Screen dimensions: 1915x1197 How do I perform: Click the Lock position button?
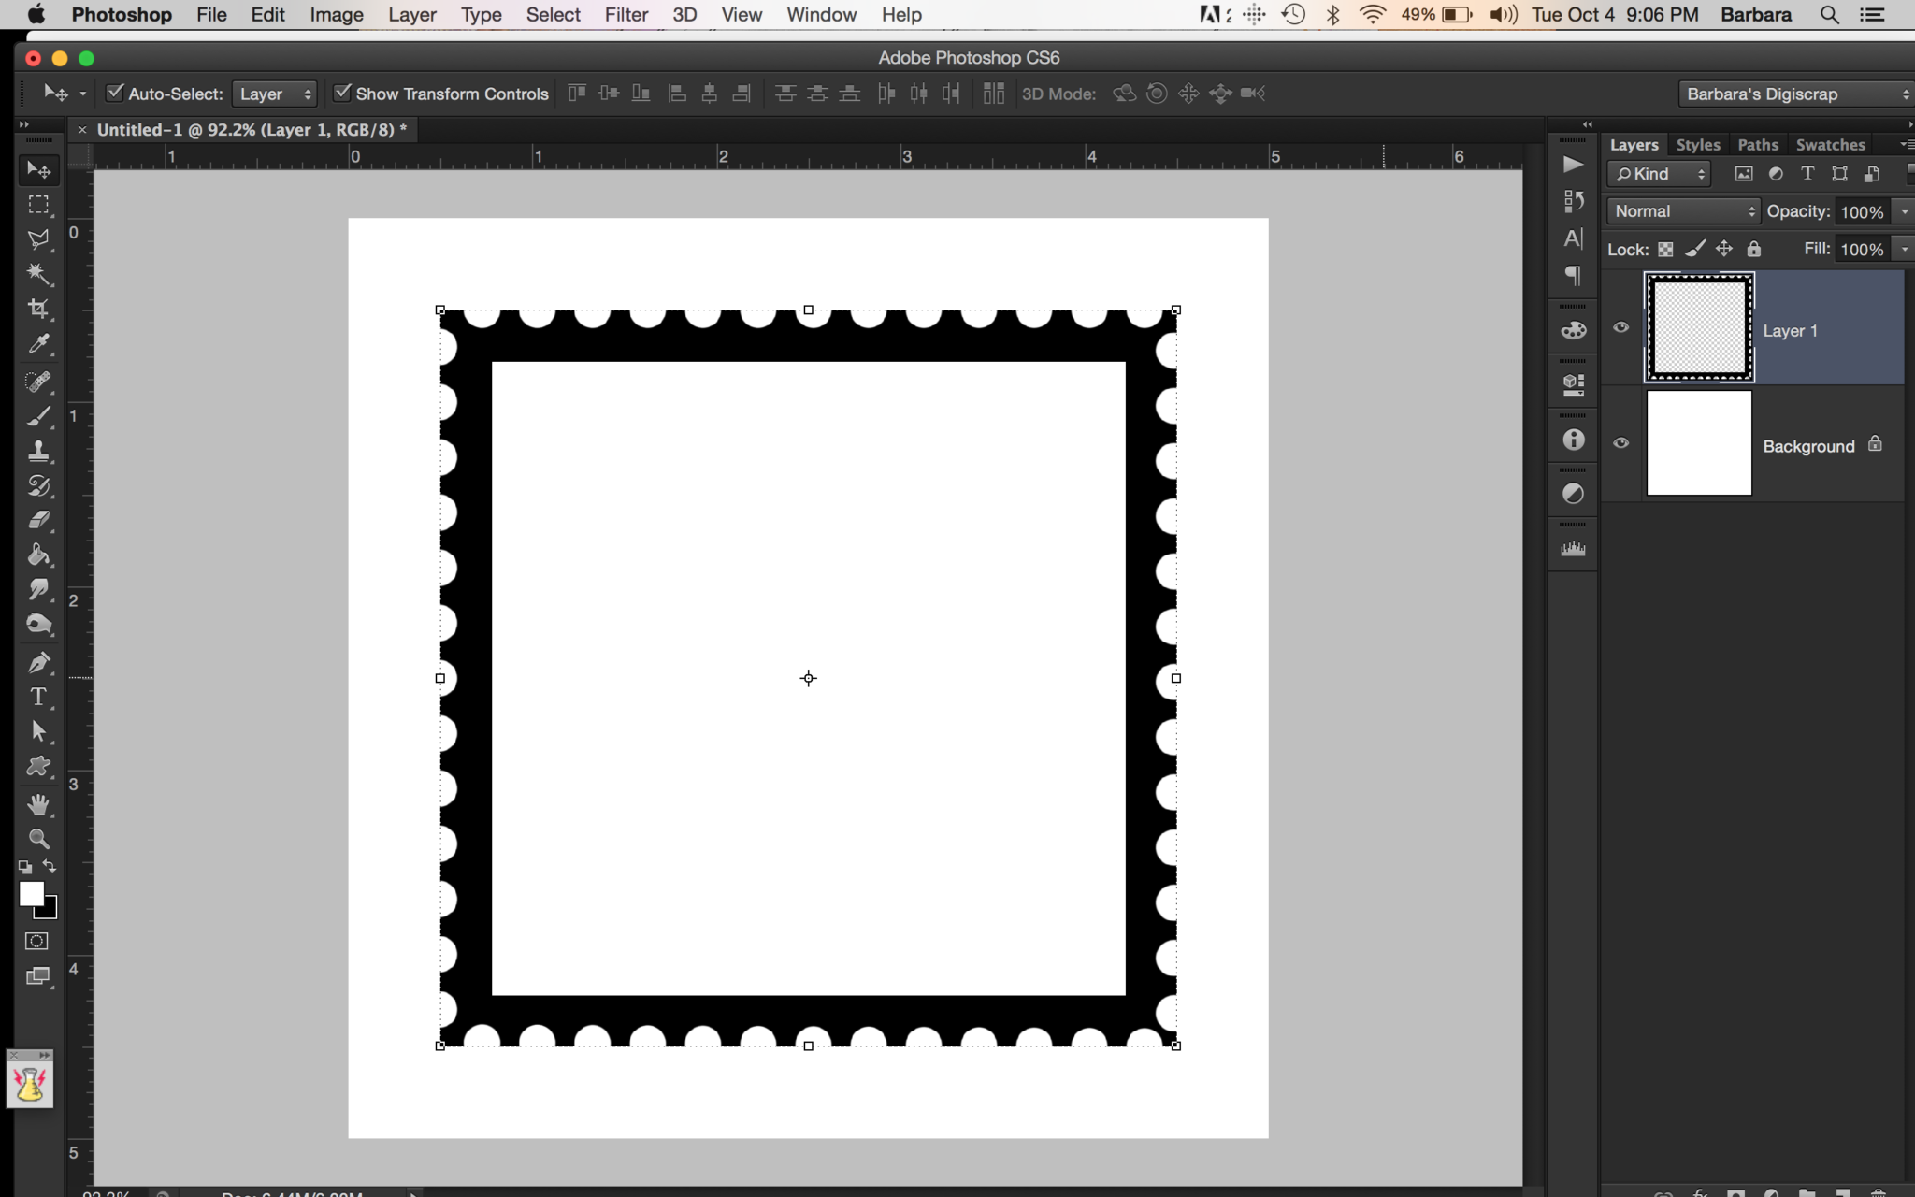1721,249
